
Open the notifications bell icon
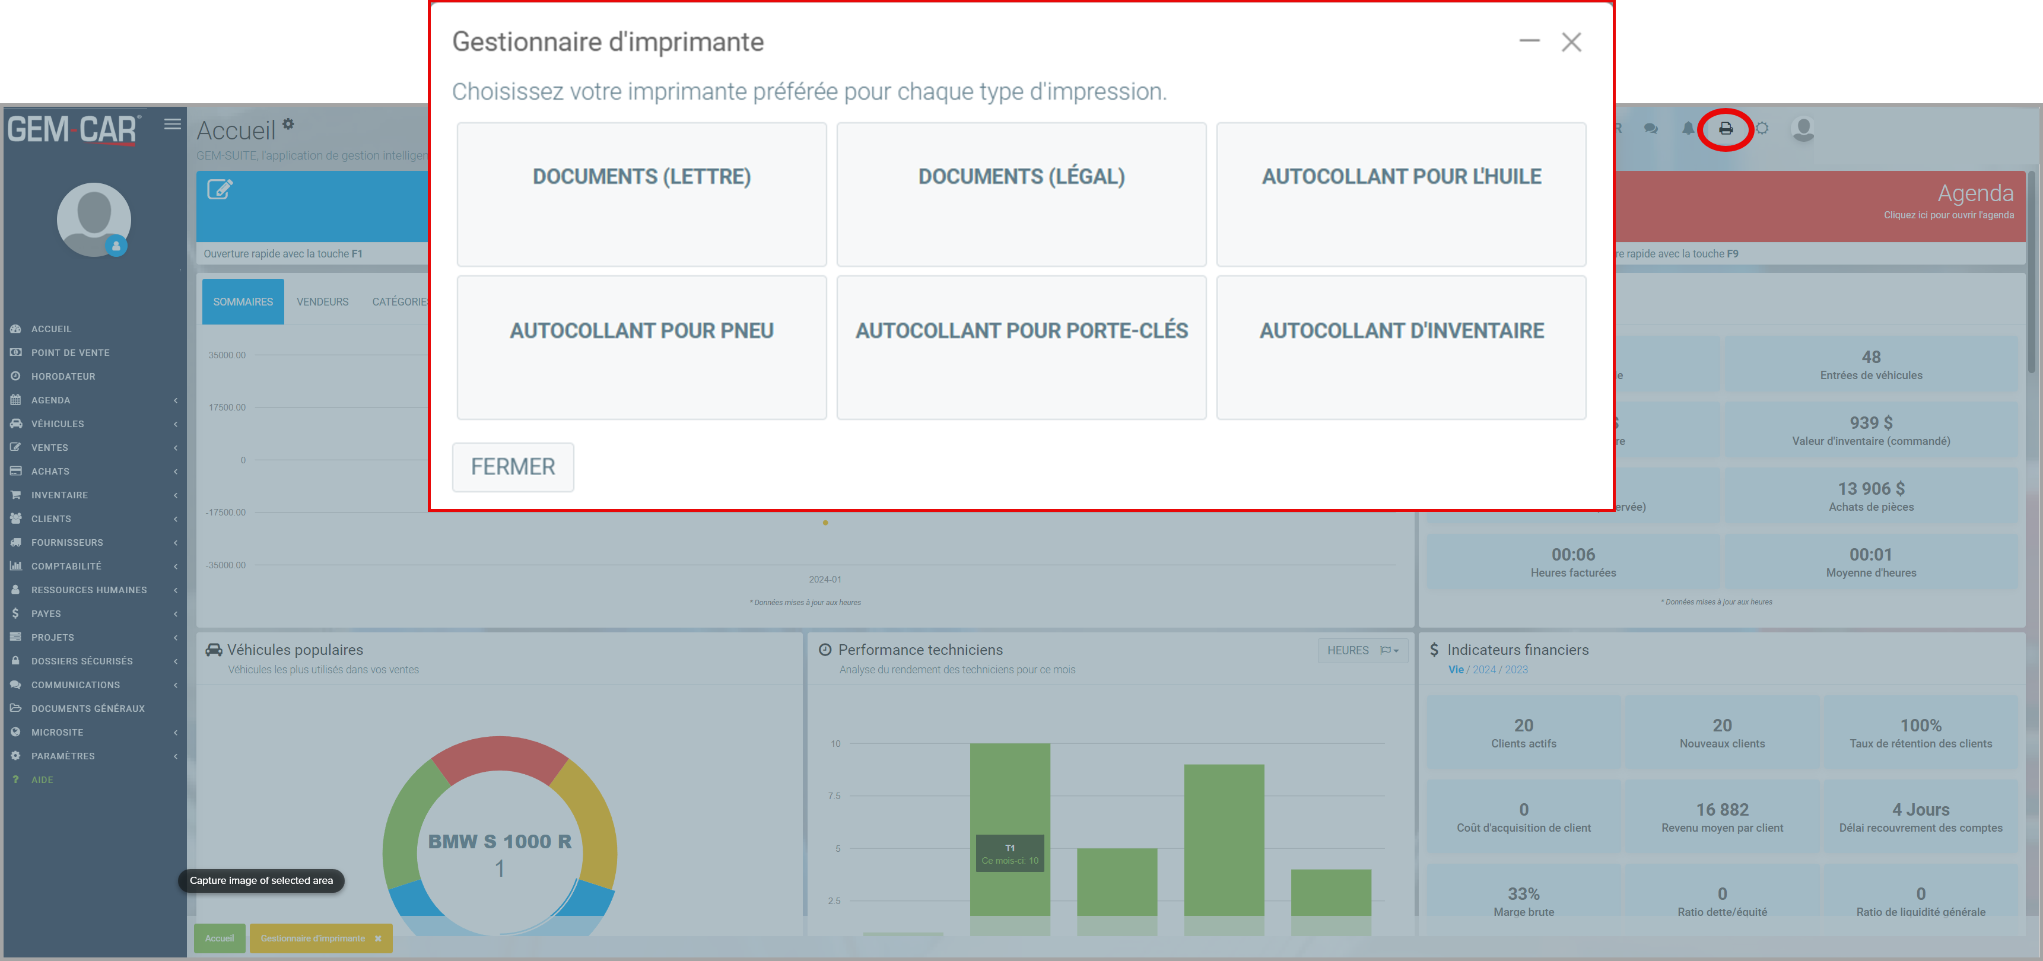(1688, 129)
